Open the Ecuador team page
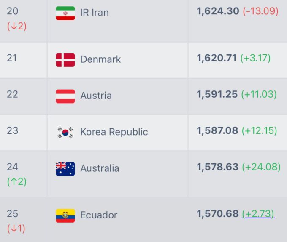 point(98,215)
